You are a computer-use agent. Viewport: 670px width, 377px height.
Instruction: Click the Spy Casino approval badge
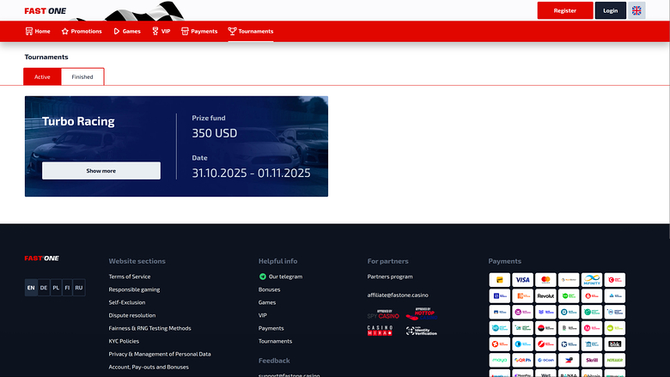[383, 314]
